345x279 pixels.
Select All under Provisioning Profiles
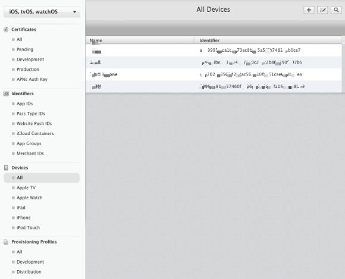pyautogui.click(x=20, y=252)
